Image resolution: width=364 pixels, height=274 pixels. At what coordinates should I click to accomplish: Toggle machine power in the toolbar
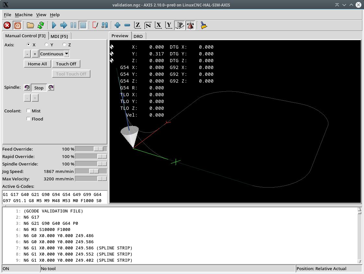pos(18,25)
